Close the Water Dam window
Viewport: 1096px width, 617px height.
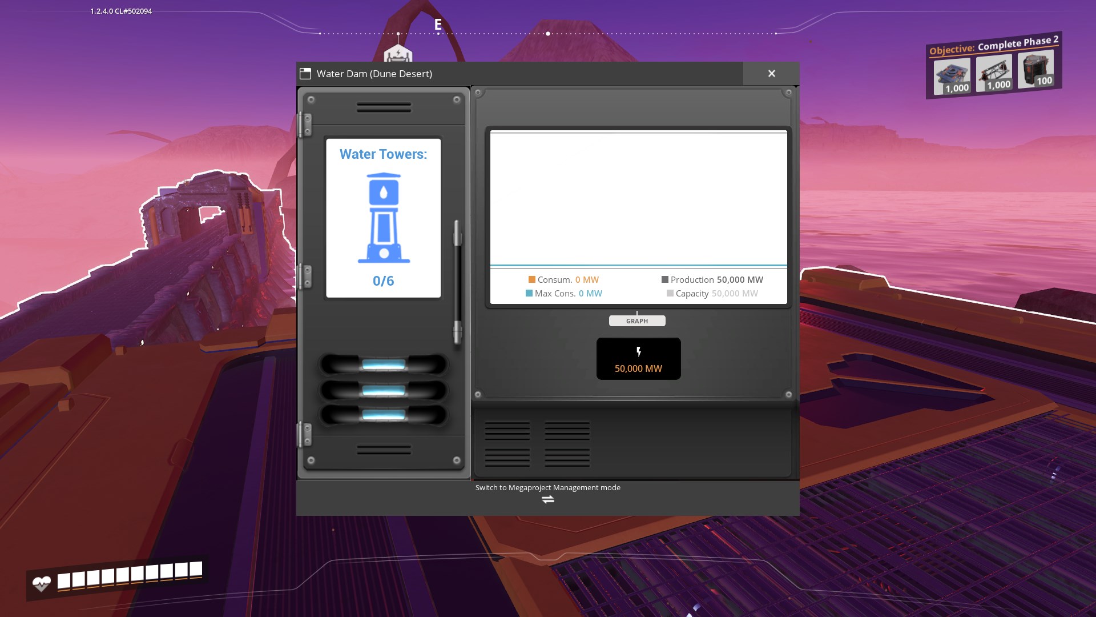tap(771, 74)
